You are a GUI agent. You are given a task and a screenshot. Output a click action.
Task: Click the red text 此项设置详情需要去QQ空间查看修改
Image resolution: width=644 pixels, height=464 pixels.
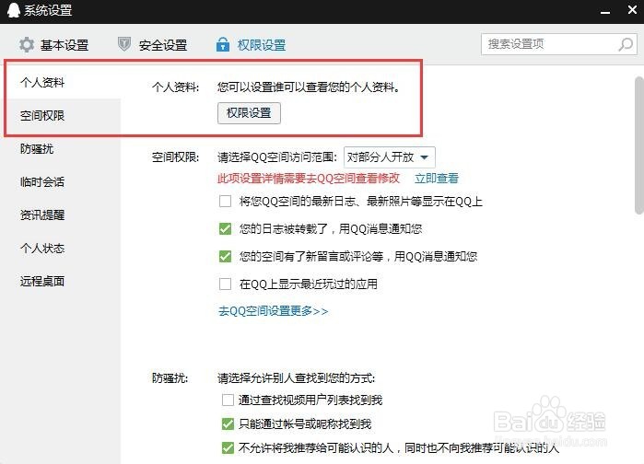(309, 178)
